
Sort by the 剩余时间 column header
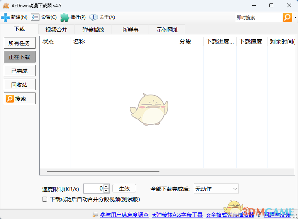(281, 41)
